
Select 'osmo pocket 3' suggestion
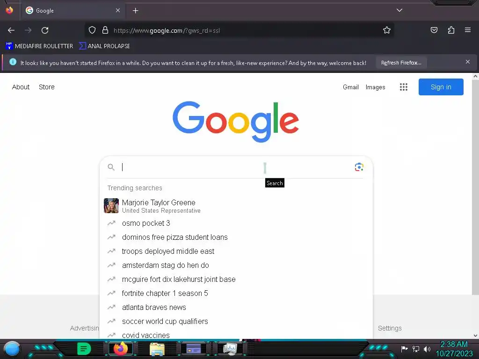click(236, 223)
